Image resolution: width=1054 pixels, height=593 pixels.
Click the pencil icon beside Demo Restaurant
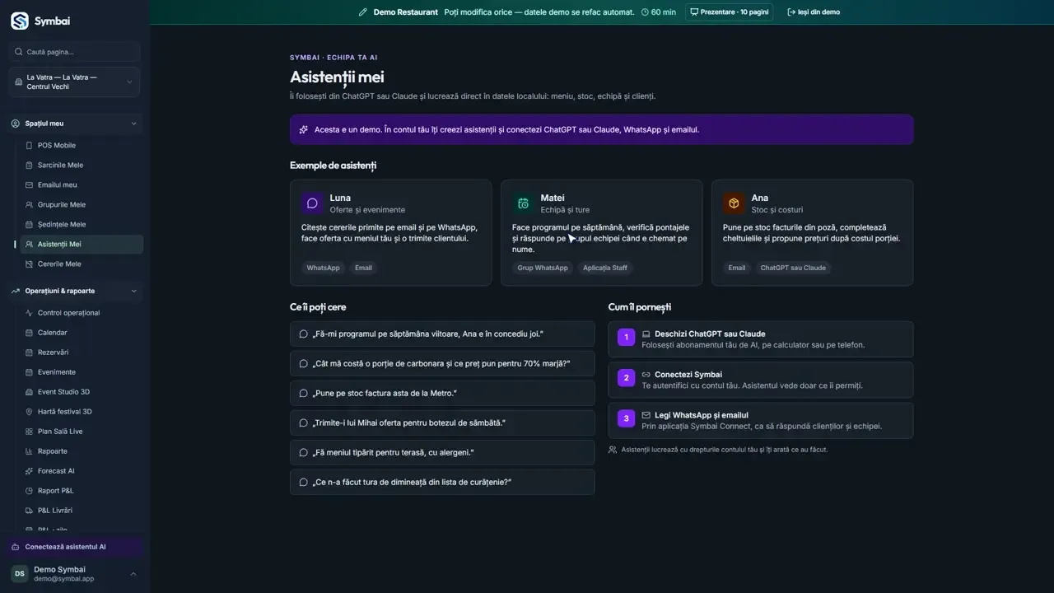[363, 12]
